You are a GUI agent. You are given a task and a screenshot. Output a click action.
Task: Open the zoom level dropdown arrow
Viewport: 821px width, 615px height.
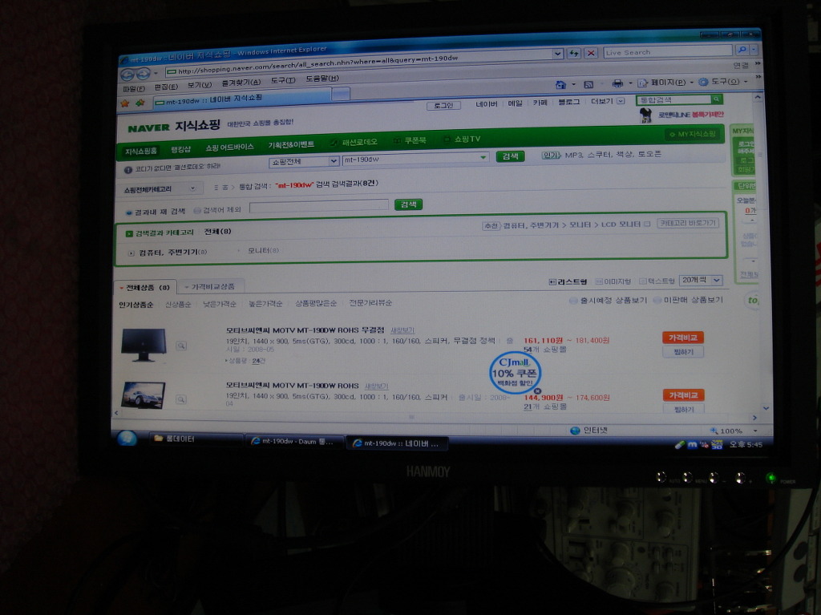pos(755,431)
